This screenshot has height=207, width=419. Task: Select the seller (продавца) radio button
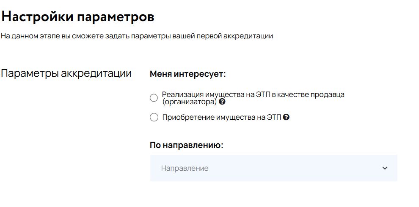pyautogui.click(x=154, y=98)
